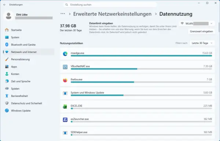Viewport: 220px width, 141px height.
Task: Click the VBoxNetNAT.exe usage bar
Action: tap(141, 69)
